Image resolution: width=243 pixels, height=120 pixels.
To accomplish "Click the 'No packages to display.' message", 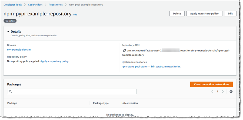I will click(x=120, y=115).
